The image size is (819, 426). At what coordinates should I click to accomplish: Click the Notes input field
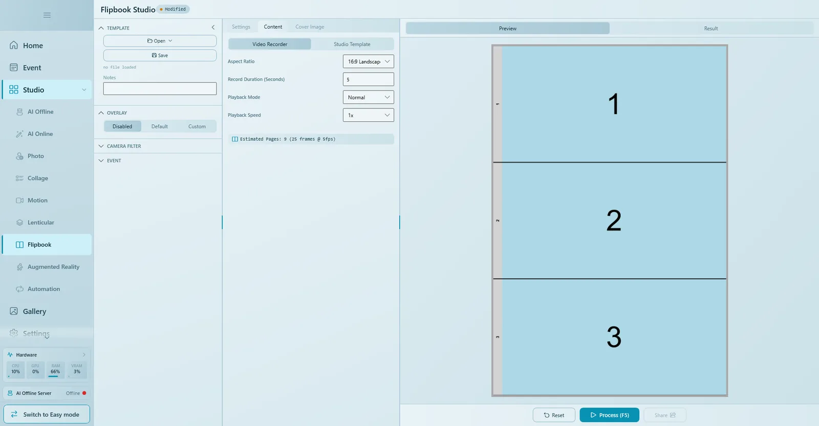coord(160,88)
